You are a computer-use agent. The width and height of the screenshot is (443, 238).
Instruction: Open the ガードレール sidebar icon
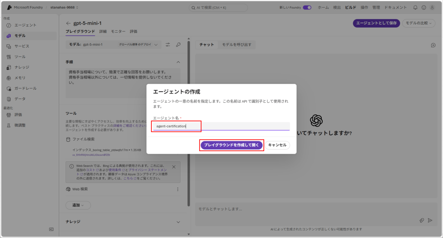click(9, 89)
